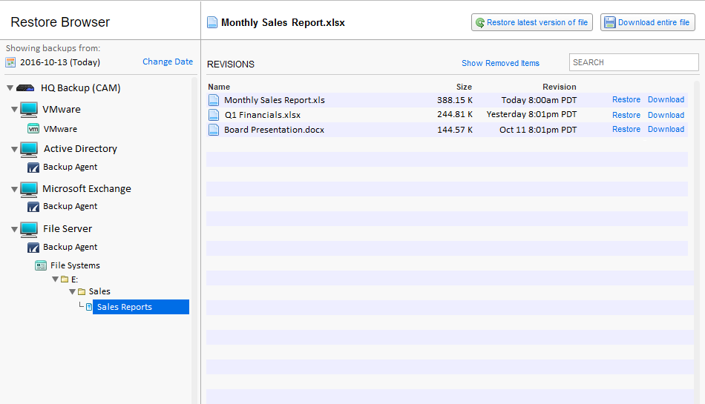Collapse the E: drive node
This screenshot has height=404, width=705.
click(56, 279)
